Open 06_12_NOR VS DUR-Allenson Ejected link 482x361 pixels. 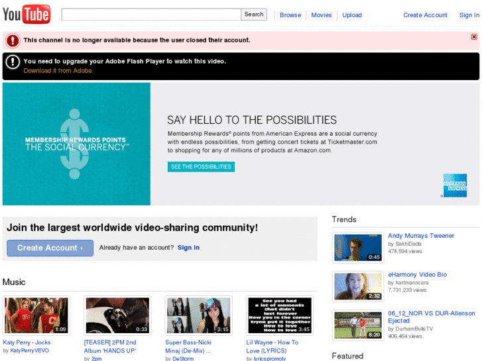point(431,317)
